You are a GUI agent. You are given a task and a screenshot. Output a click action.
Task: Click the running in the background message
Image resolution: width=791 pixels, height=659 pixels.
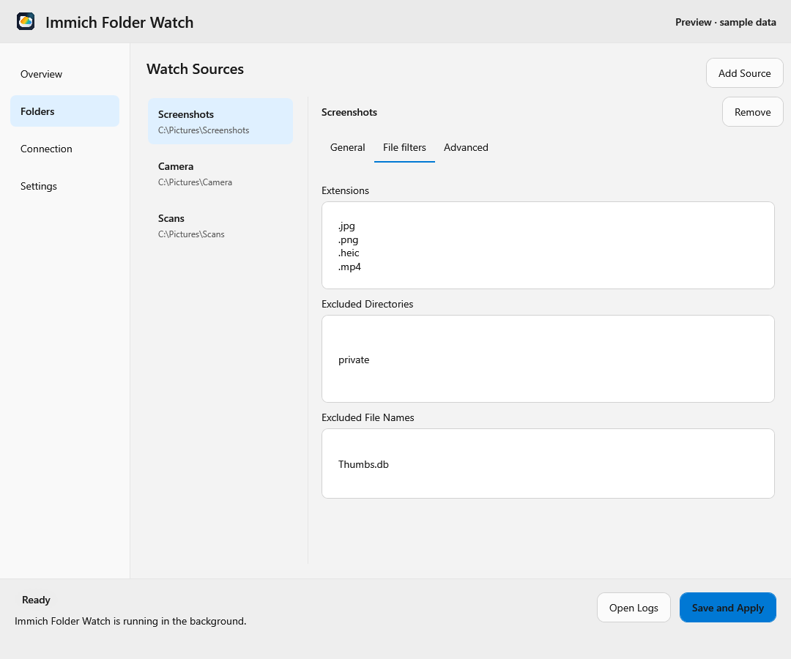[x=130, y=621]
